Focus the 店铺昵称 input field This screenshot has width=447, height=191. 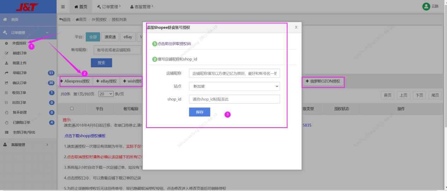234,73
